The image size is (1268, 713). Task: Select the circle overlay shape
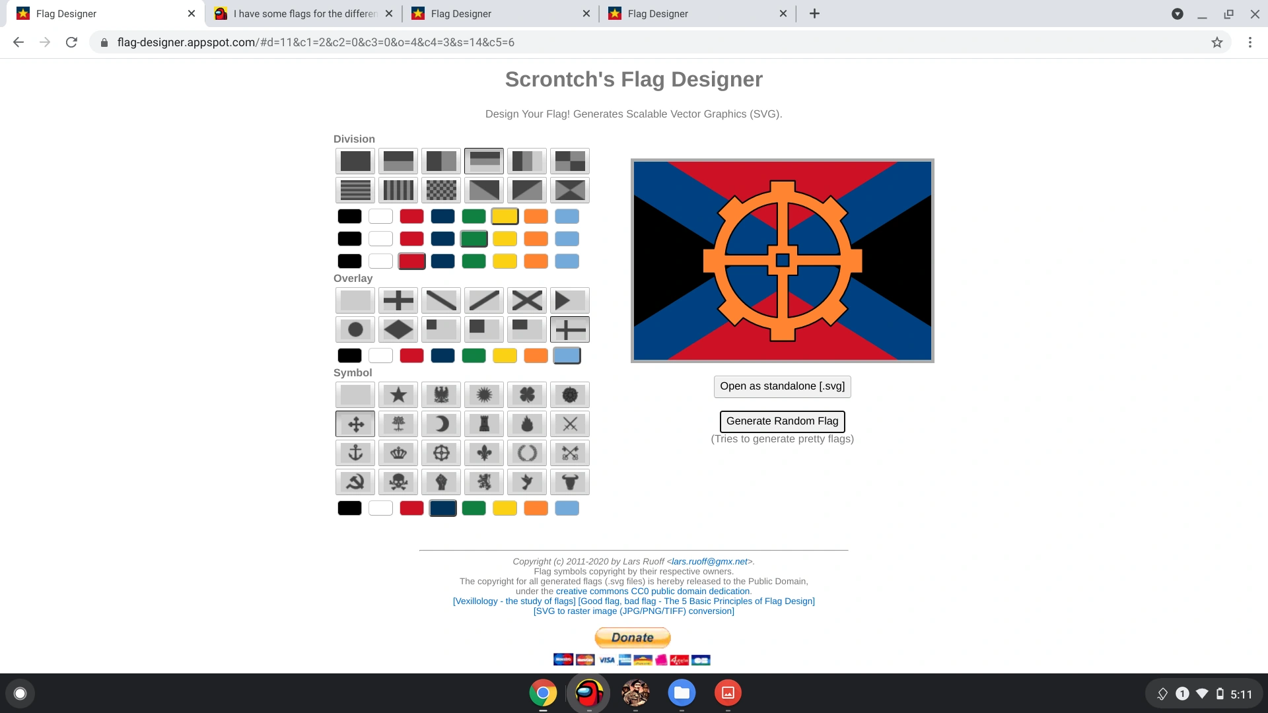click(355, 329)
